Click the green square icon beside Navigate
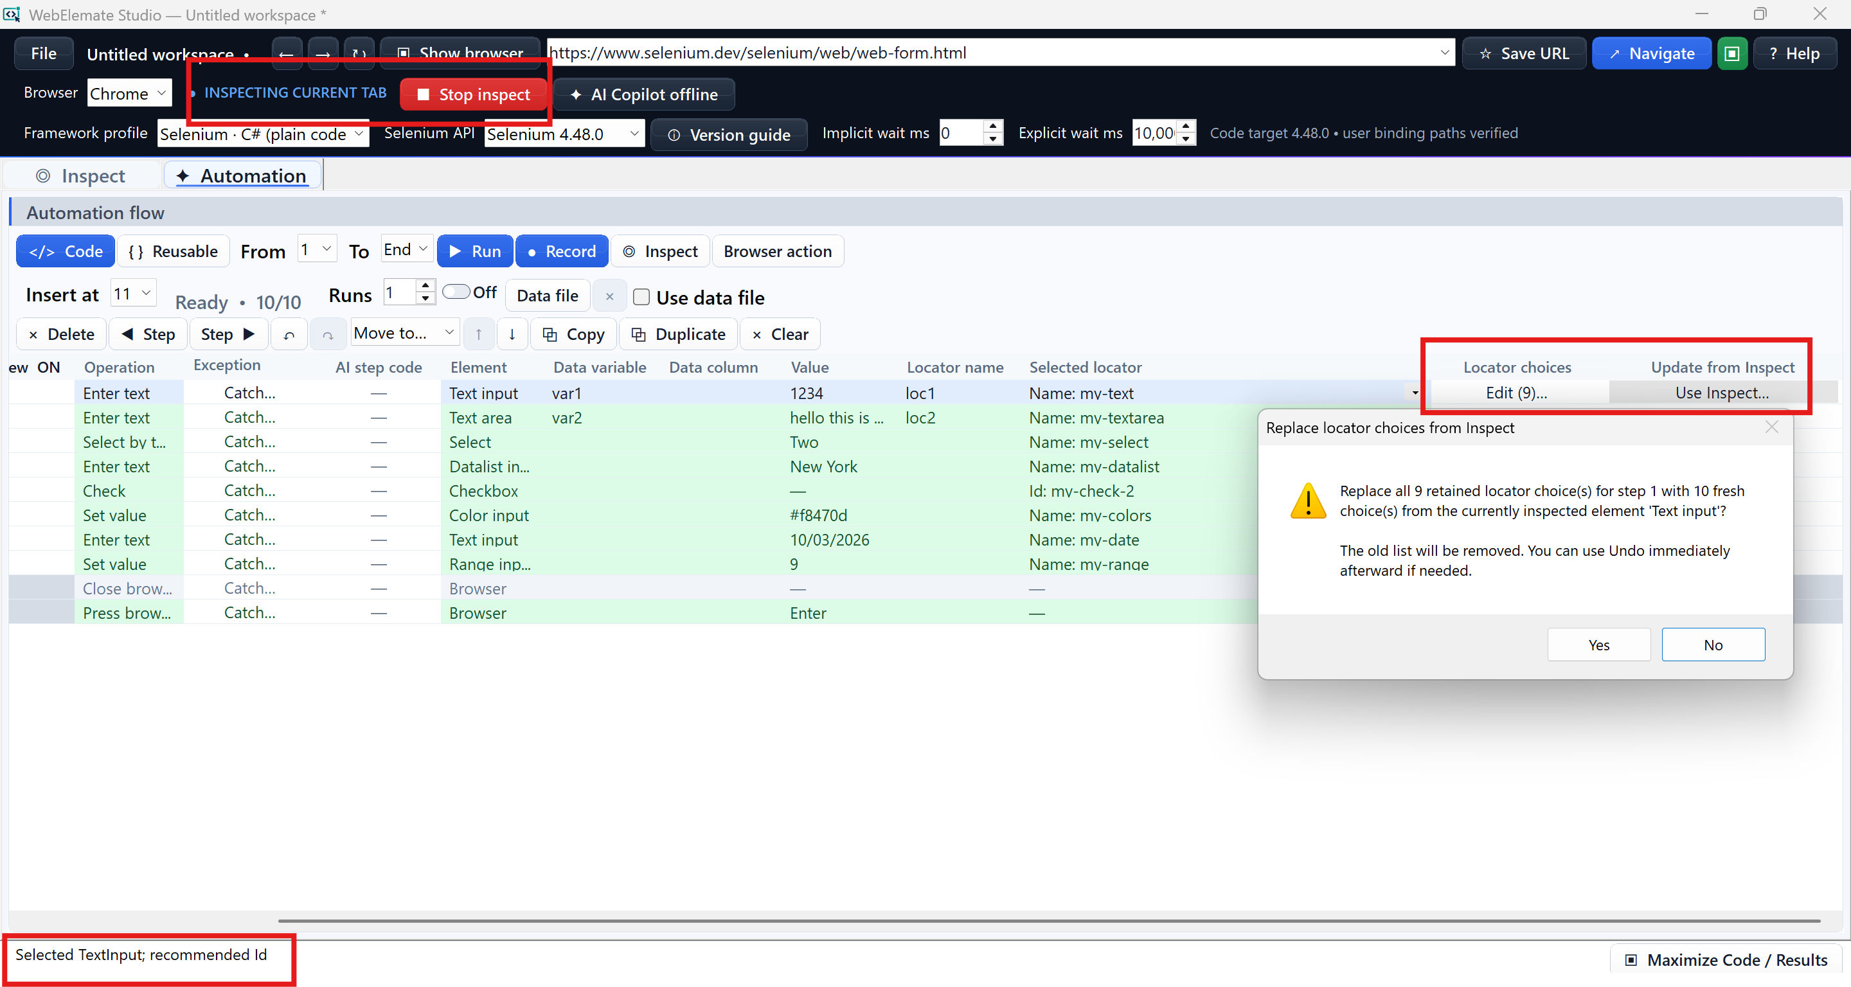The image size is (1851, 987). [x=1731, y=53]
